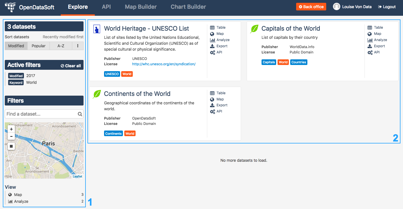Open the World Heritage - UNESCO List title
The image size is (403, 209).
point(147,28)
